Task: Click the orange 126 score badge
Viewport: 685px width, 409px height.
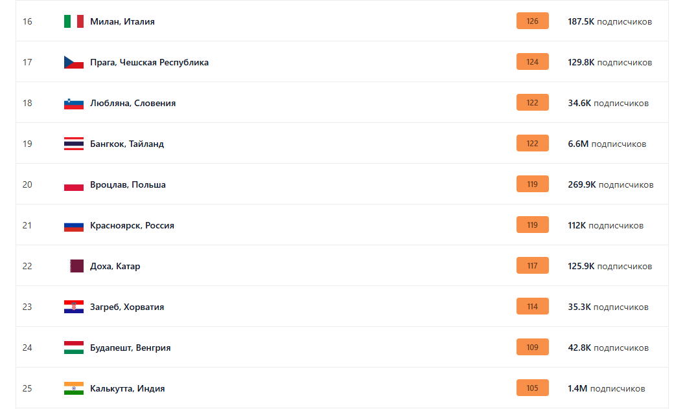Action: point(533,21)
